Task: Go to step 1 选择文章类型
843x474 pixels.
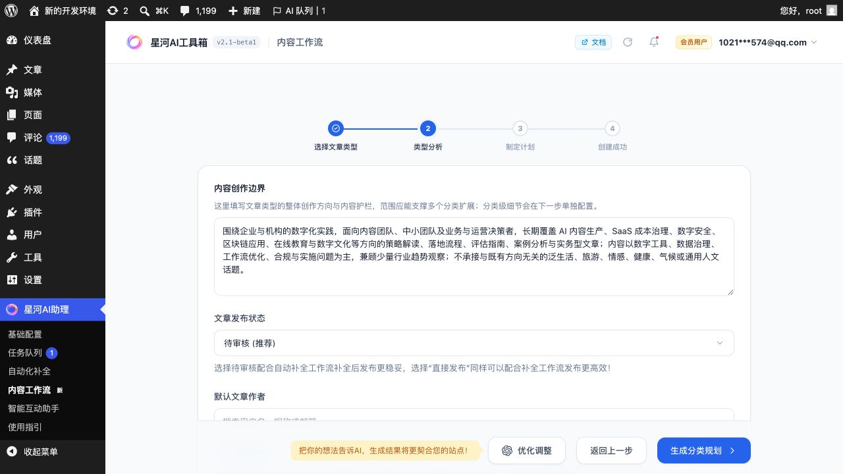Action: (x=336, y=128)
